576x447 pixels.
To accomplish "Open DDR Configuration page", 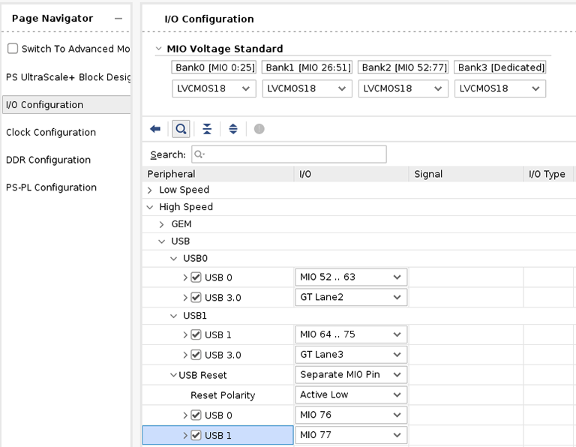I will (x=48, y=160).
